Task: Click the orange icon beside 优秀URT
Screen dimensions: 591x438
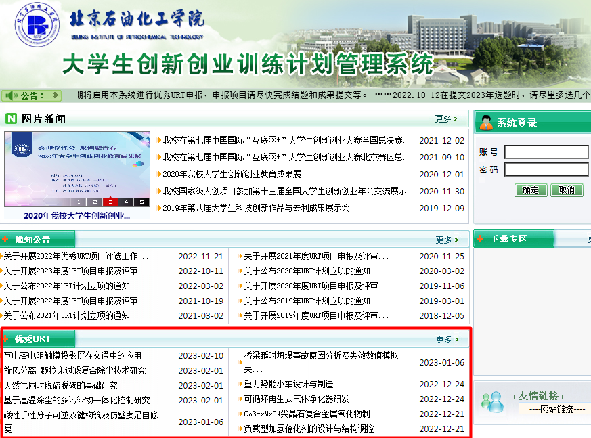Action: click(7, 338)
